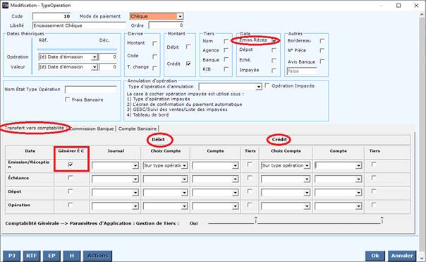Toggle Tiers Agence checkbox
Image resolution: width=426 pixels, height=262 pixels.
(226, 50)
